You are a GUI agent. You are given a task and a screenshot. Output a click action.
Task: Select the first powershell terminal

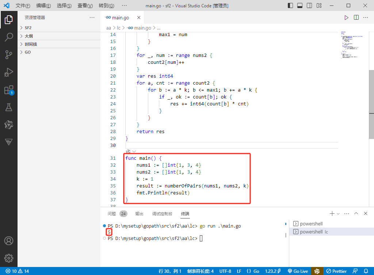(x=332, y=224)
